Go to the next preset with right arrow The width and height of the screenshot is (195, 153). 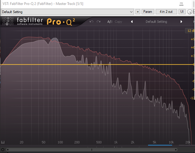181,22
